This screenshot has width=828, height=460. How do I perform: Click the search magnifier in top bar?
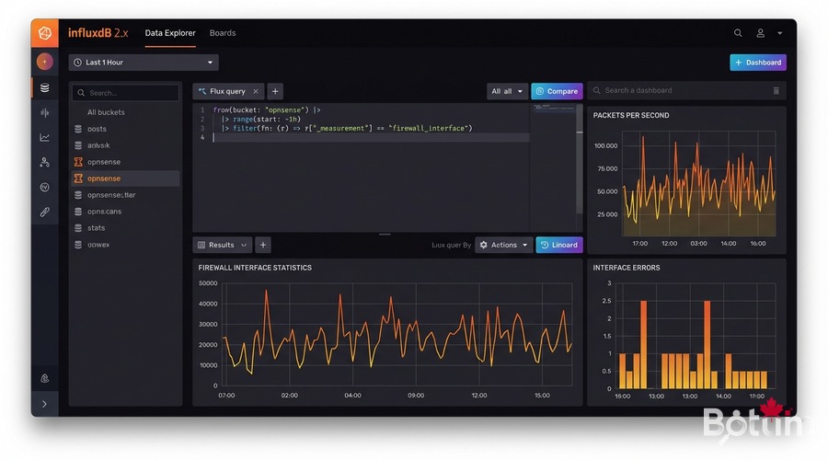coord(738,33)
